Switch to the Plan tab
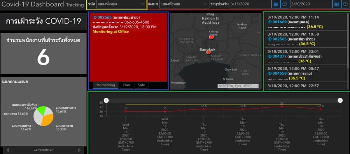The height and width of the screenshot is (154, 350). pos(126,85)
